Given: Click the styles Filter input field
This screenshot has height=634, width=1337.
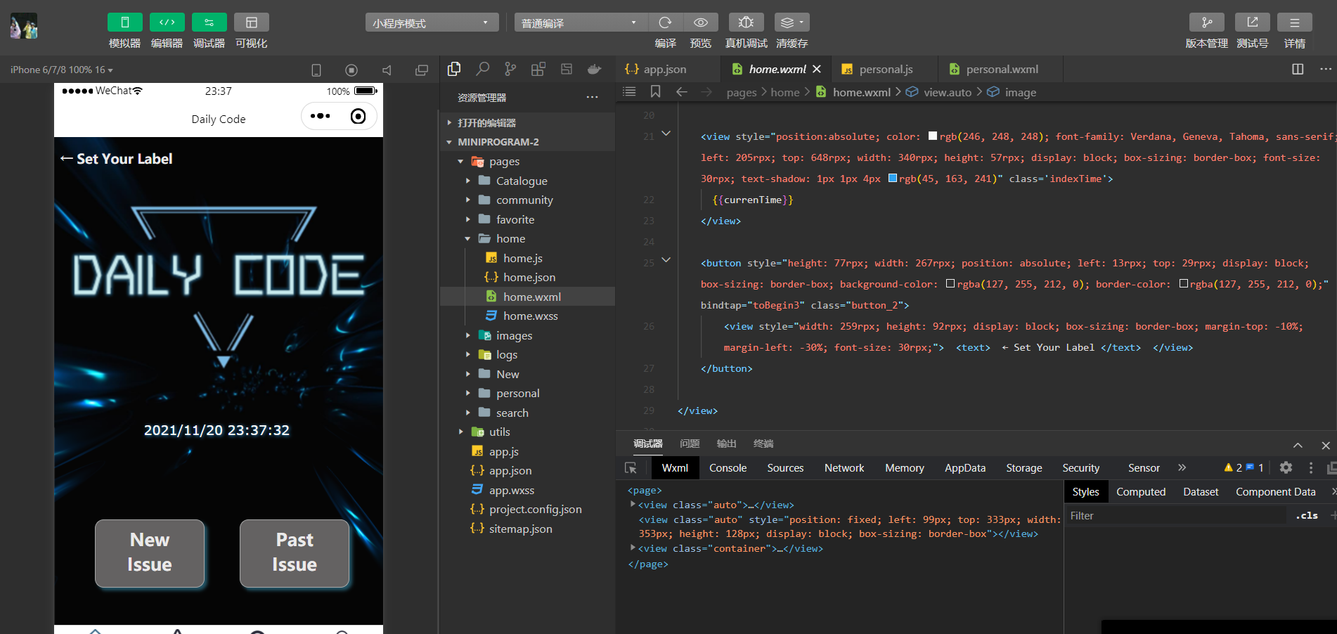Looking at the screenshot, I should pyautogui.click(x=1175, y=516).
